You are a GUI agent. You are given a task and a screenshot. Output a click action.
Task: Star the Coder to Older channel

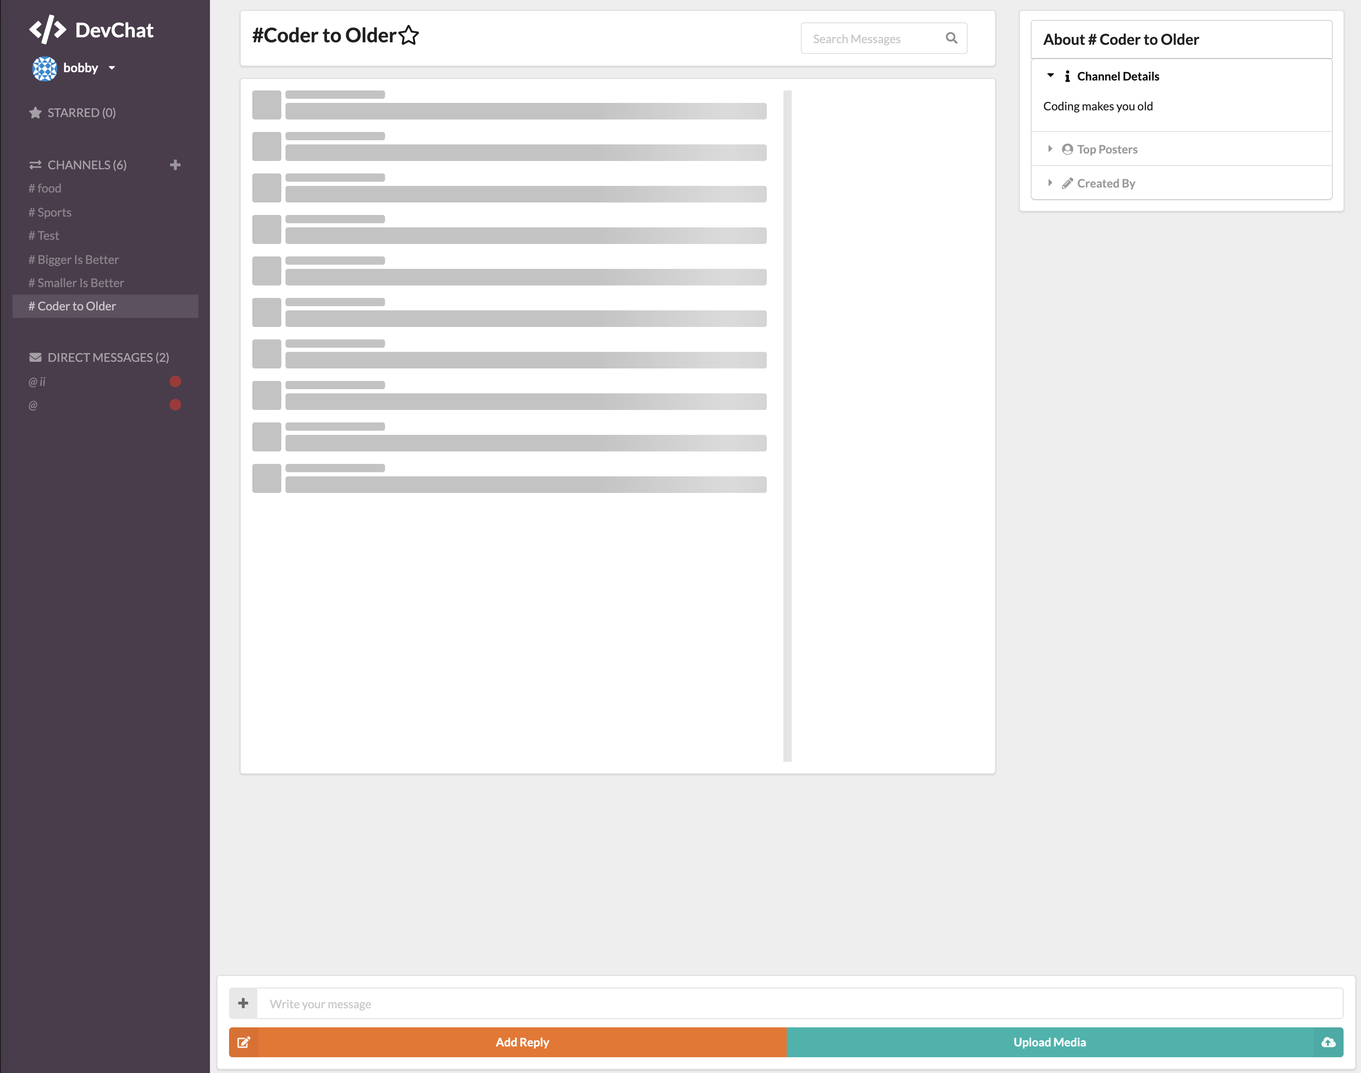[409, 36]
